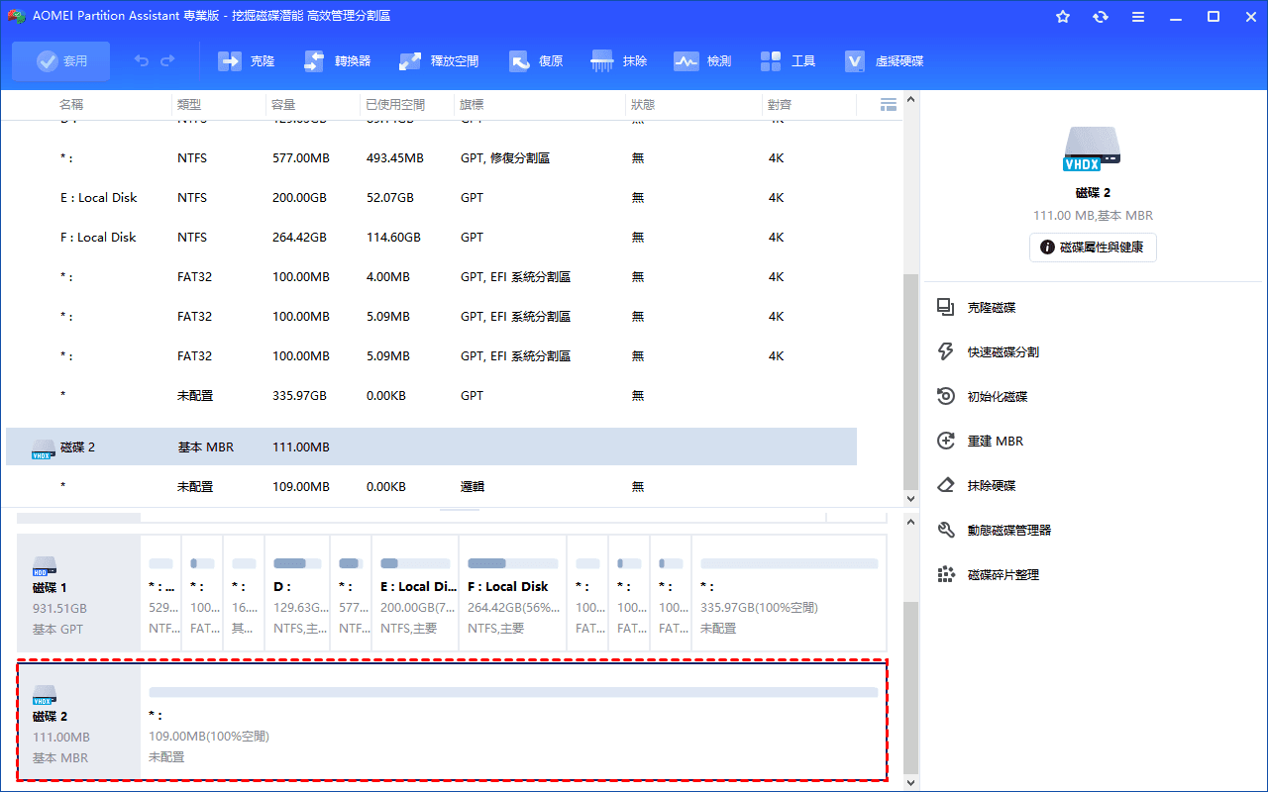Toggle the list view columns icon
The height and width of the screenshot is (792, 1268).
tap(889, 104)
